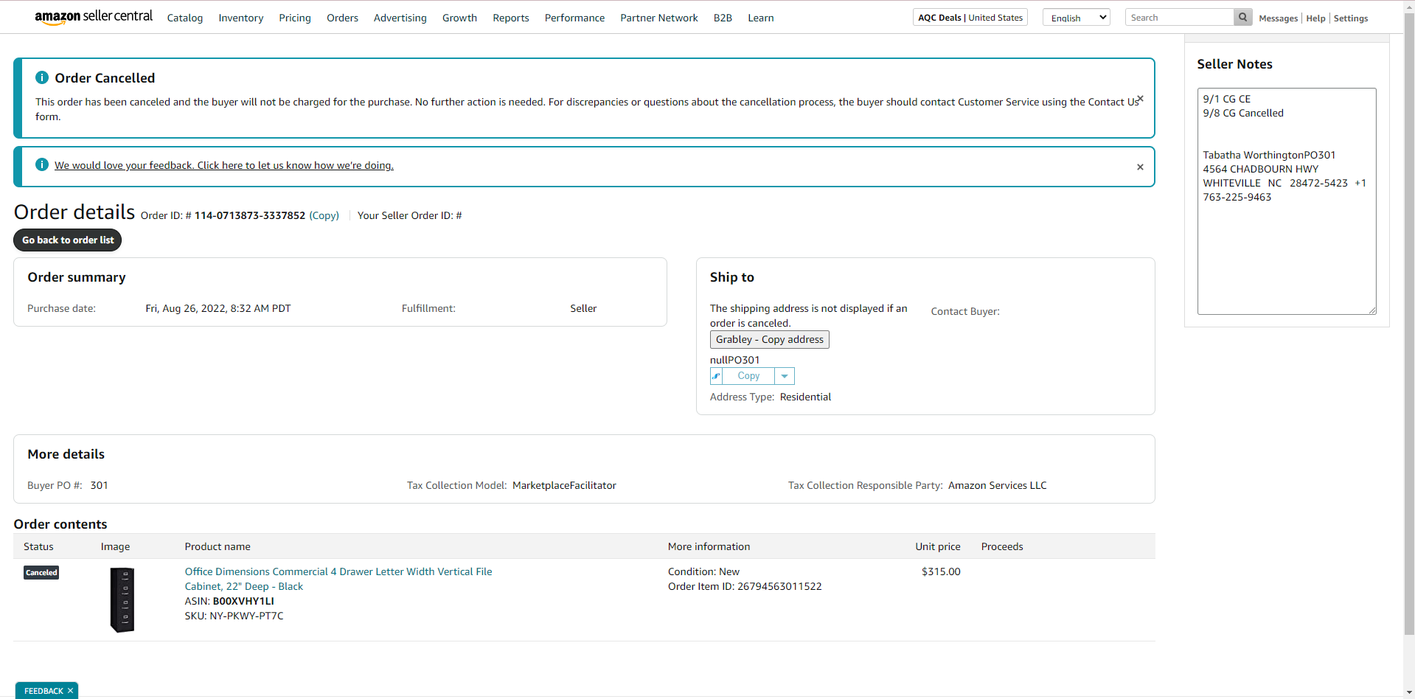Click the page vertical scrollbar
The height and width of the screenshot is (699, 1415).
(x=1409, y=324)
